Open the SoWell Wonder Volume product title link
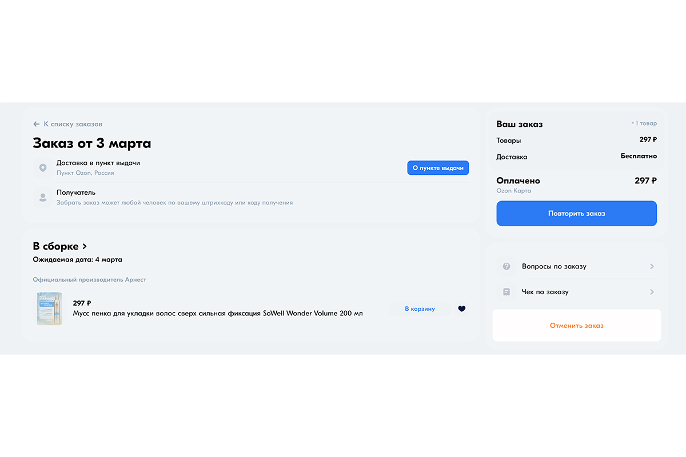 click(x=218, y=313)
